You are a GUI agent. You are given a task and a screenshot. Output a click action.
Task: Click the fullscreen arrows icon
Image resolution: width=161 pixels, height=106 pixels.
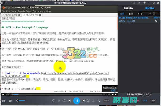tap(99, 101)
